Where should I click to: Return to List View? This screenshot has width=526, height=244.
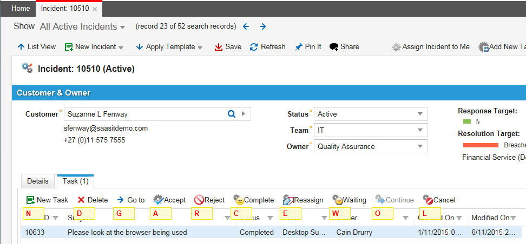tap(36, 47)
